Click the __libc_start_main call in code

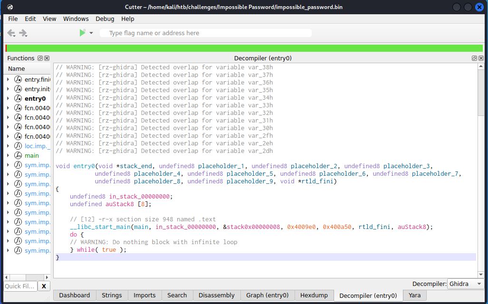(x=100, y=227)
